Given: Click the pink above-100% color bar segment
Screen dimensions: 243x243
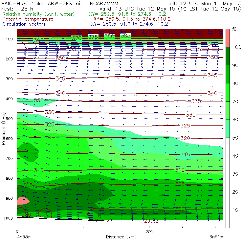Looking at the screenshot, I should click(x=228, y=38).
